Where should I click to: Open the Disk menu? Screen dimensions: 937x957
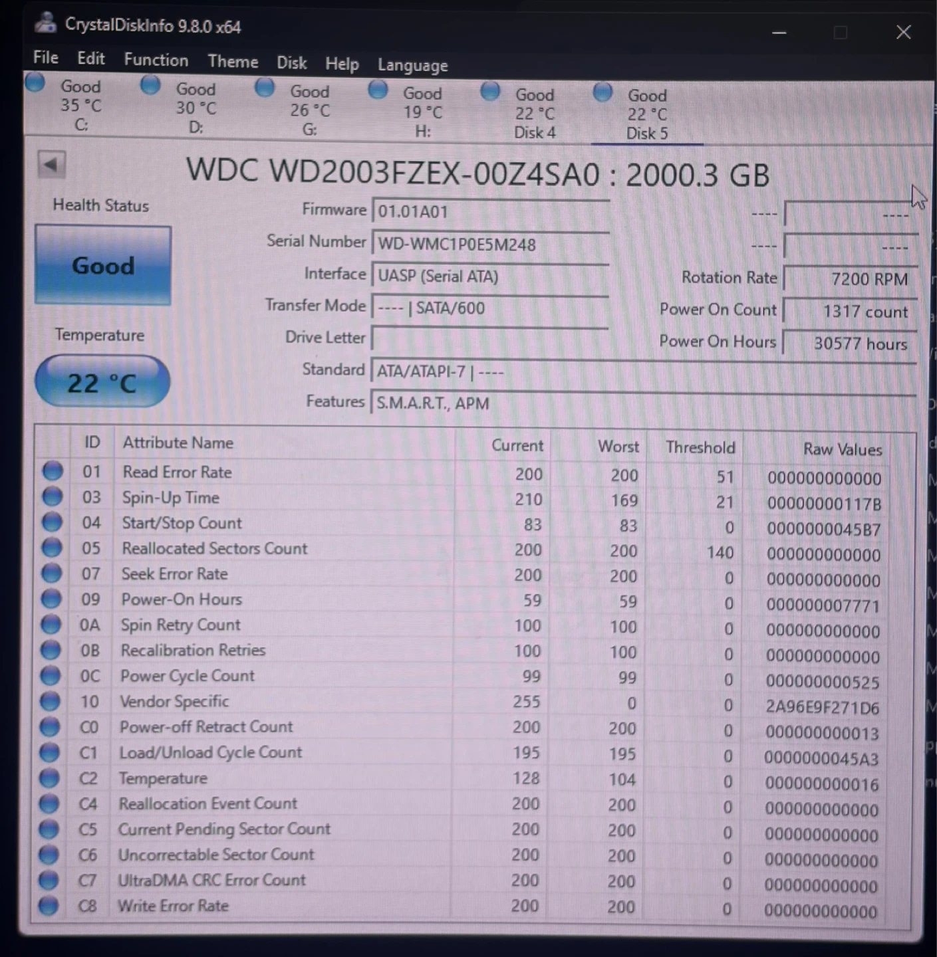[292, 63]
